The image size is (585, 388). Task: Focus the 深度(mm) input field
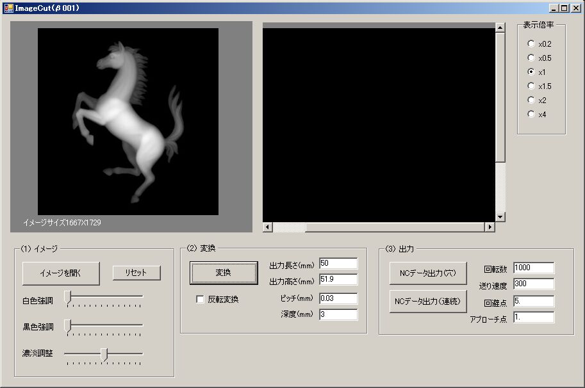click(x=338, y=314)
